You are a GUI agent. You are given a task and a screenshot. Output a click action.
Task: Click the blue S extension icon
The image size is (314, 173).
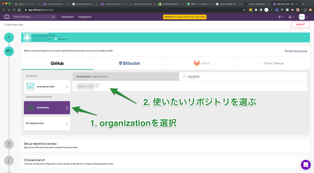[x=287, y=10]
